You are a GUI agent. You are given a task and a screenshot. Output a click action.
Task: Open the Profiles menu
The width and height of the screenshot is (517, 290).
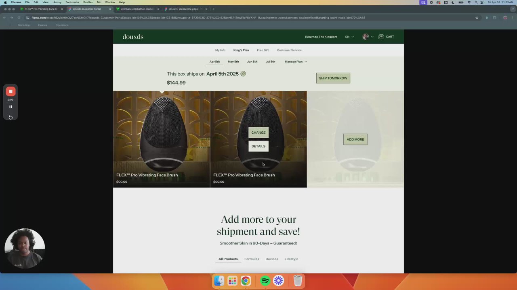tap(88, 2)
